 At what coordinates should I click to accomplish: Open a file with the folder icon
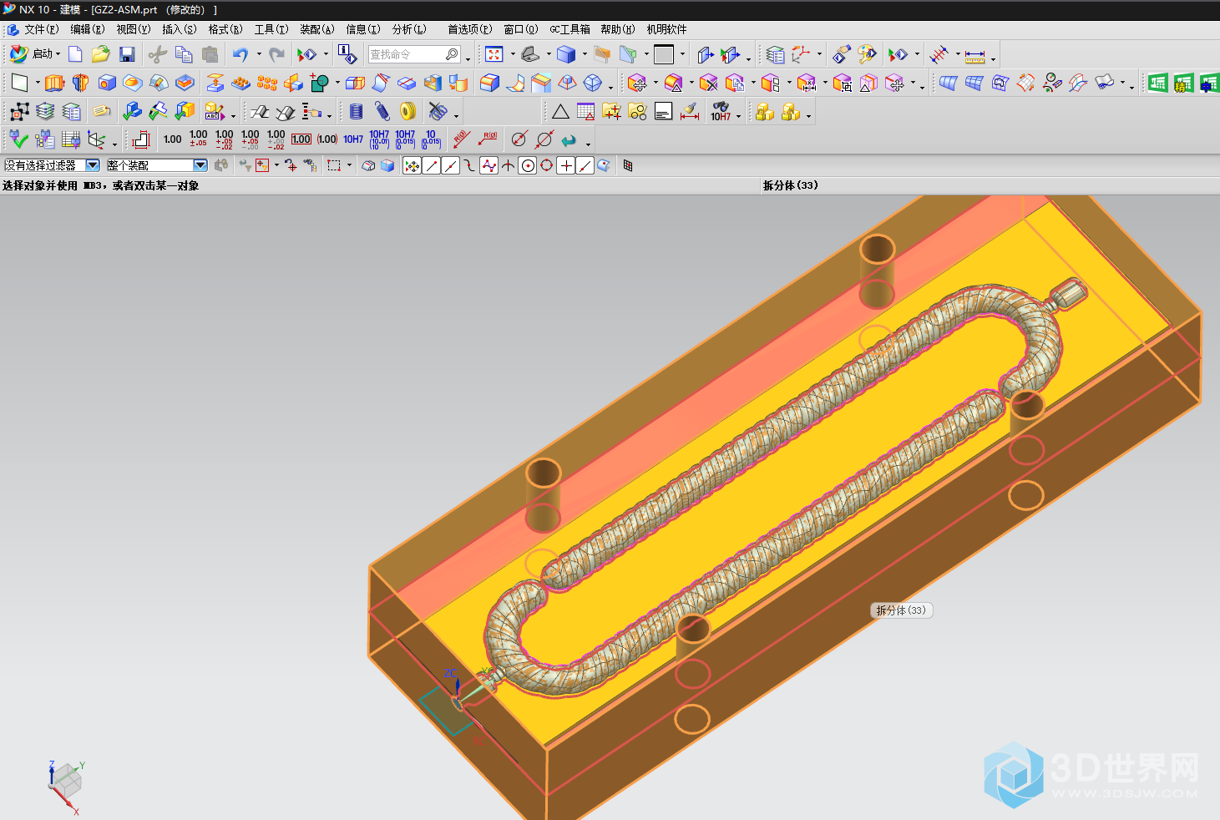pyautogui.click(x=101, y=54)
